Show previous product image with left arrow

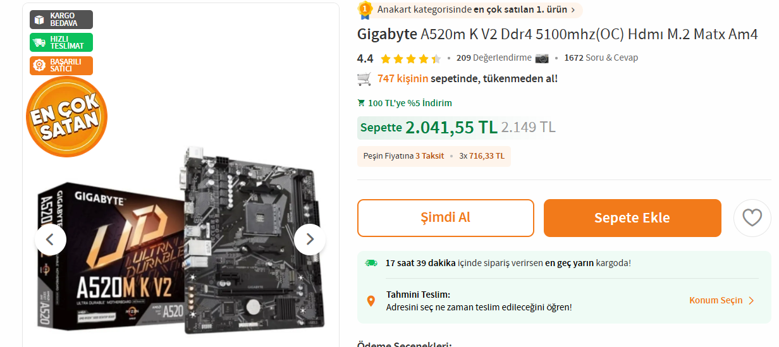51,239
